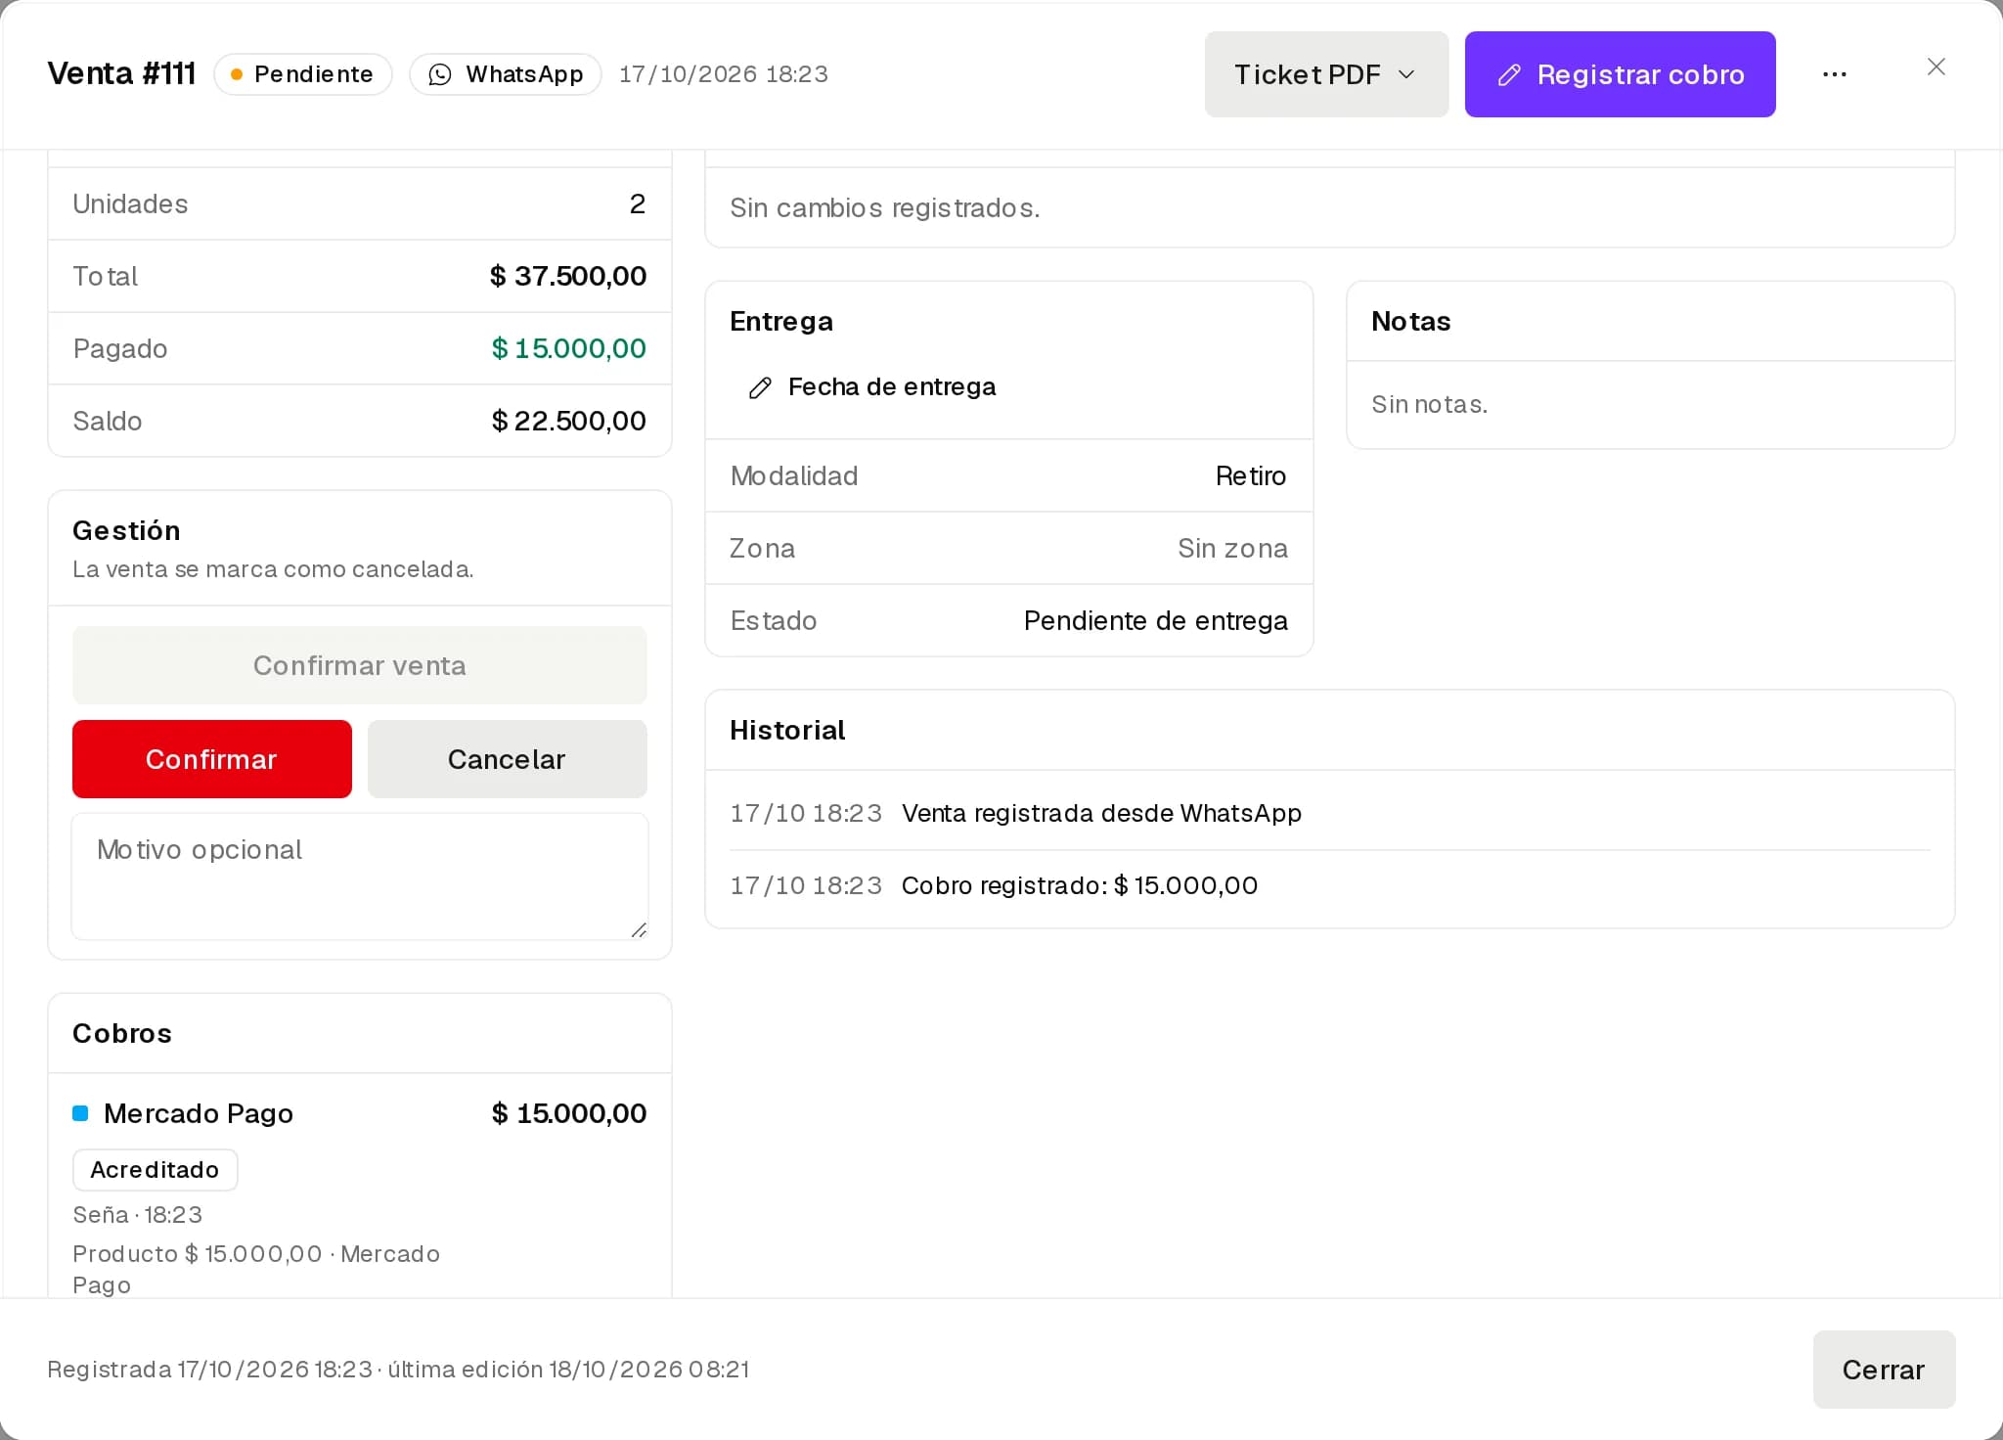Click the orange Pendiente status dot
The image size is (2003, 1440).
(236, 74)
